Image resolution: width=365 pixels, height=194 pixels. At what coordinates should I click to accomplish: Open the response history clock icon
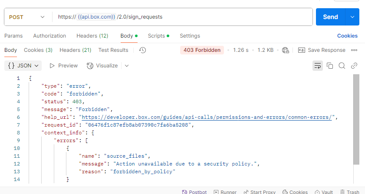[x=142, y=50]
